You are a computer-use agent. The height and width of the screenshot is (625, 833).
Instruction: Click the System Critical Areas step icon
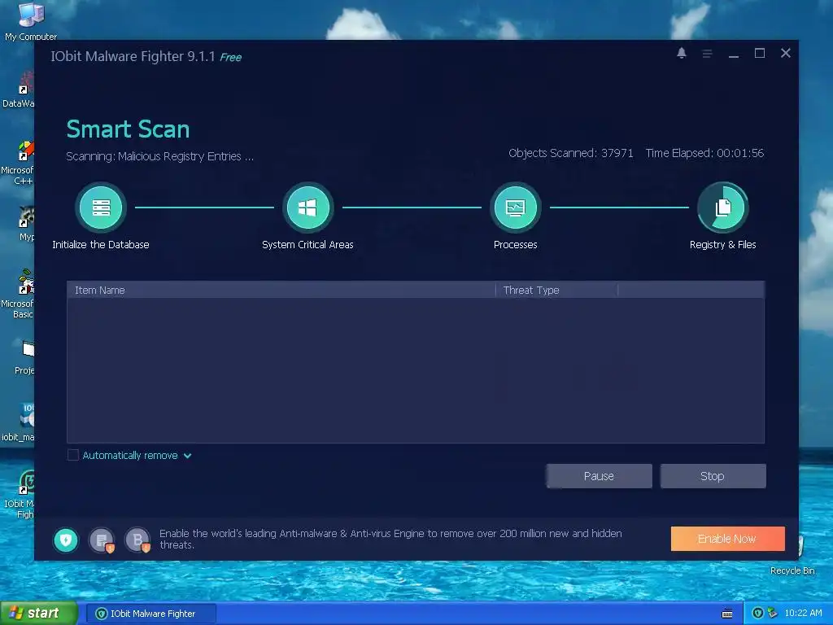tap(307, 208)
